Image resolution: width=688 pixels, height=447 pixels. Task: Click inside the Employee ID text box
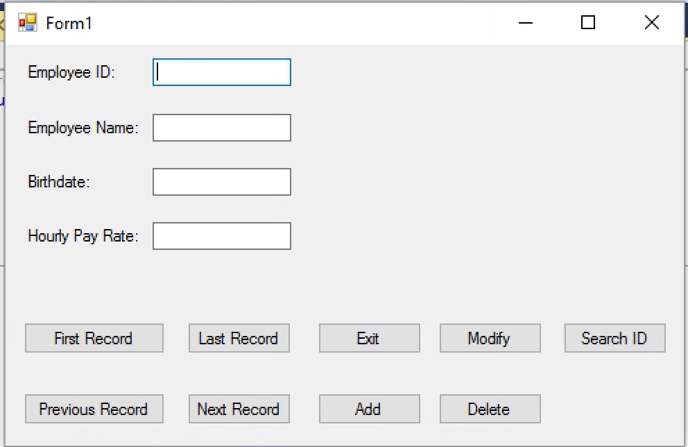221,71
